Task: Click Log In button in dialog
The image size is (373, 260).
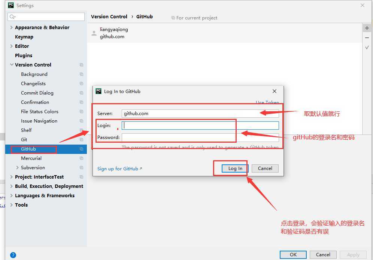Action: click(x=235, y=168)
